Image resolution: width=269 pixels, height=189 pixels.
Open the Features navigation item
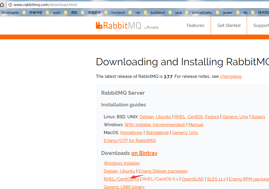coord(196,25)
